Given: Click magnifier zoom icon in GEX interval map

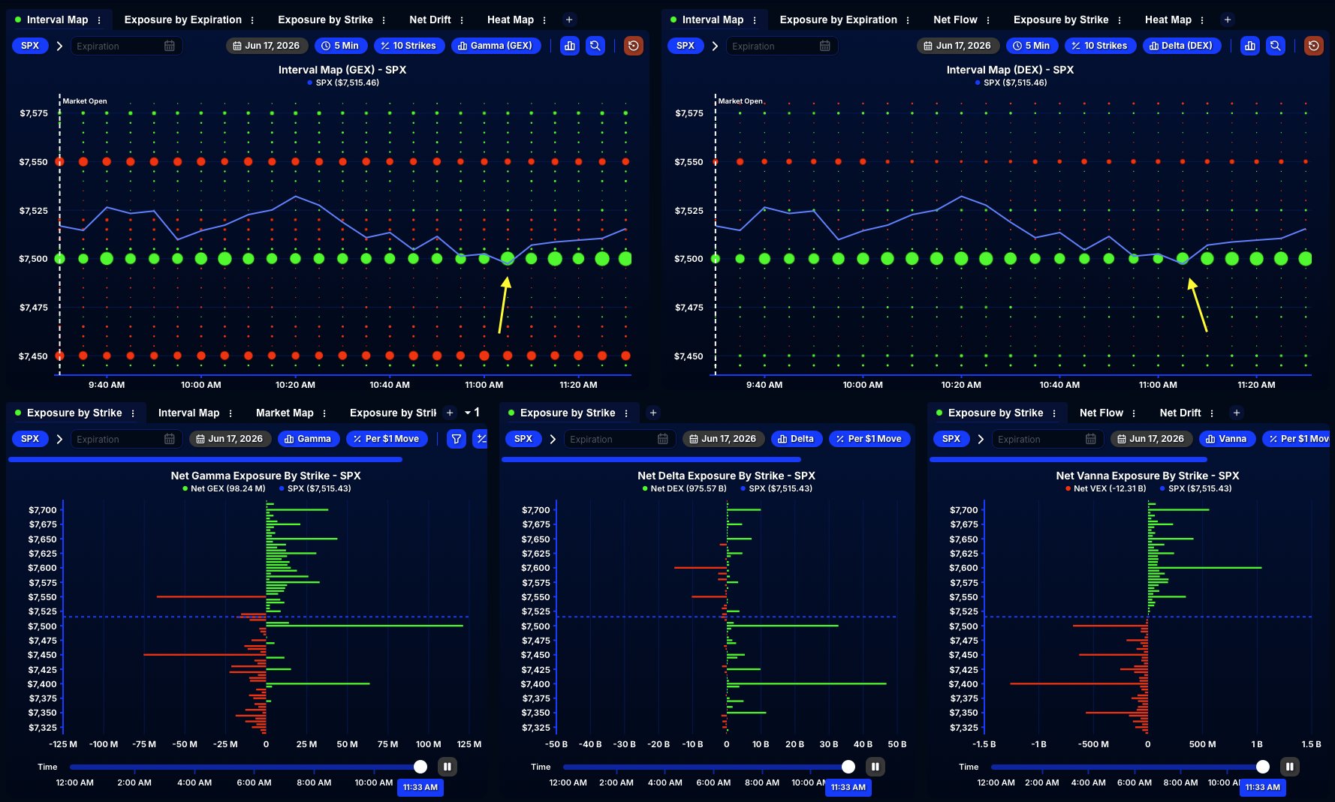Looking at the screenshot, I should 595,46.
